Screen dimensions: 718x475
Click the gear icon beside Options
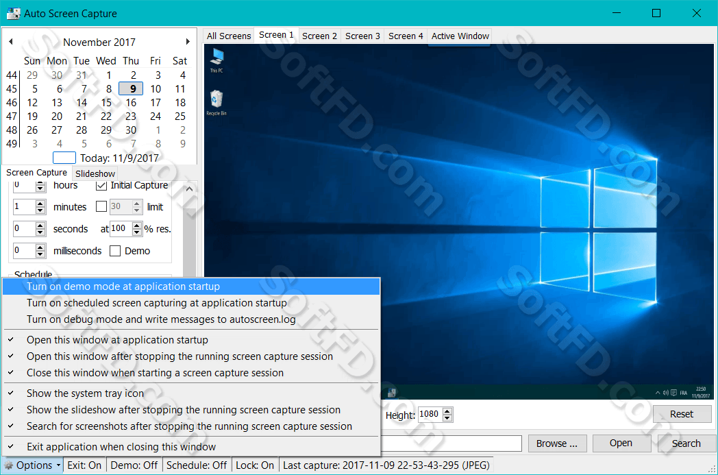click(x=9, y=465)
